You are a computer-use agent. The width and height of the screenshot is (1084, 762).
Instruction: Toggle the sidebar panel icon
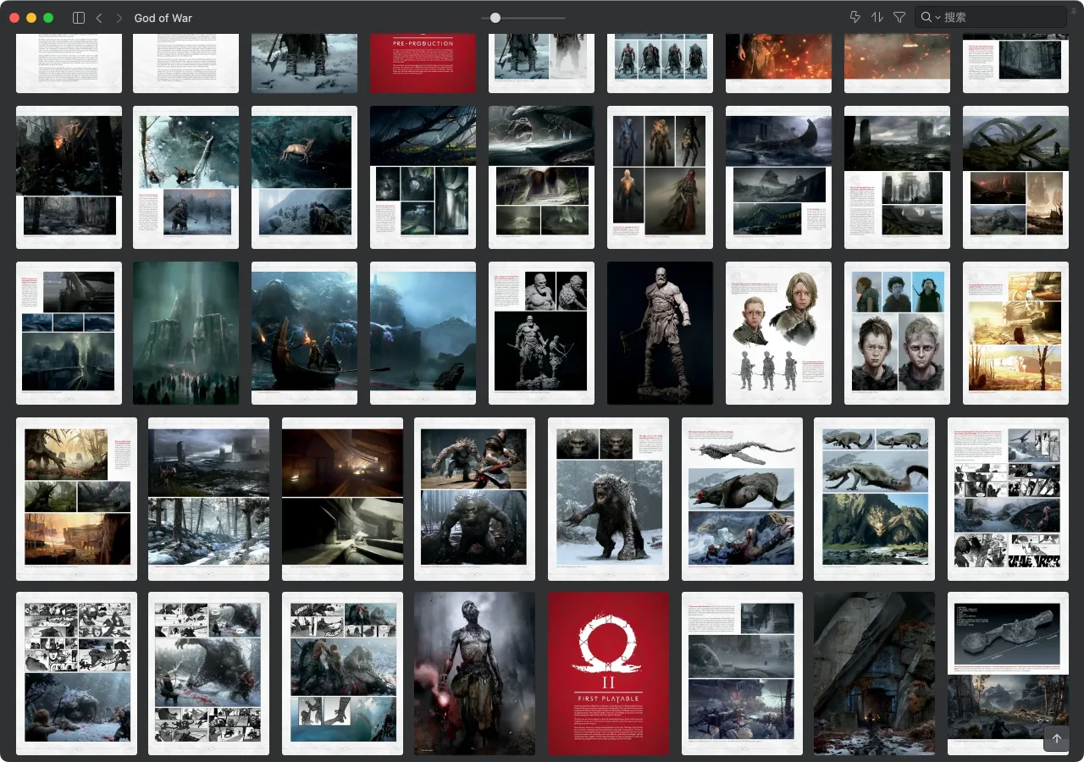tap(79, 18)
